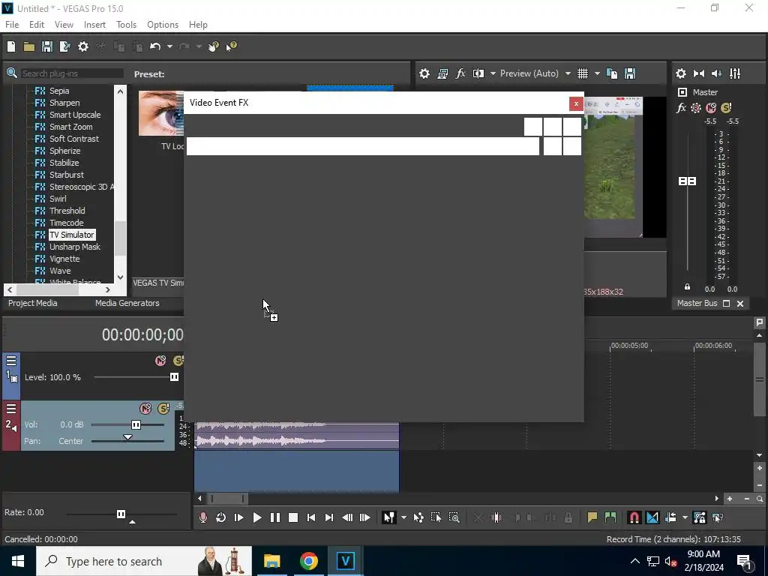Toggle Enable Snapping magnet
This screenshot has width=768, height=576.
(x=634, y=517)
